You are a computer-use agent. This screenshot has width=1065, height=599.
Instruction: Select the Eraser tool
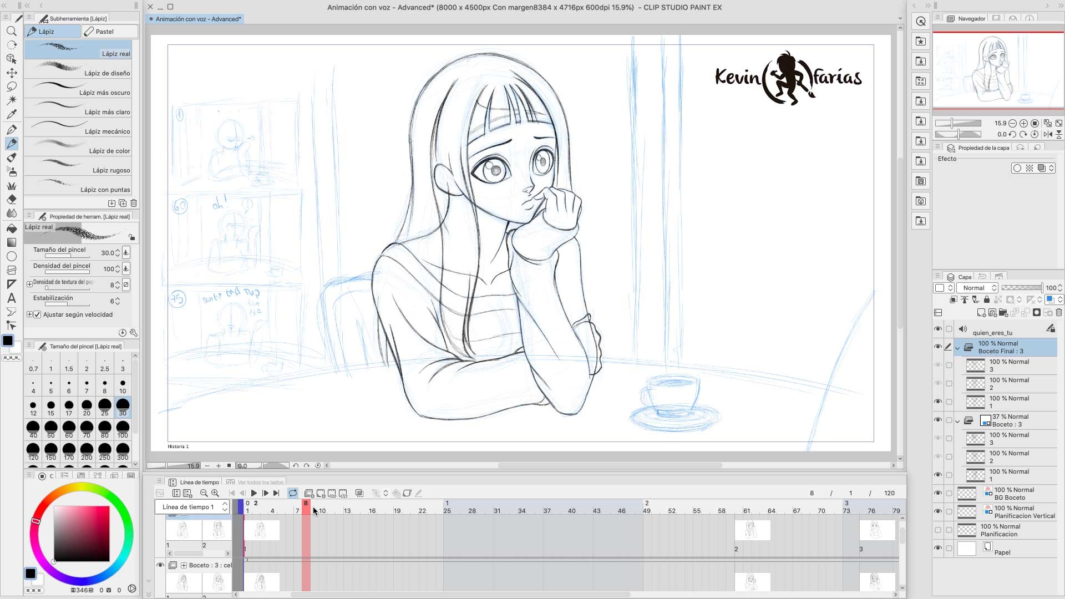point(11,199)
